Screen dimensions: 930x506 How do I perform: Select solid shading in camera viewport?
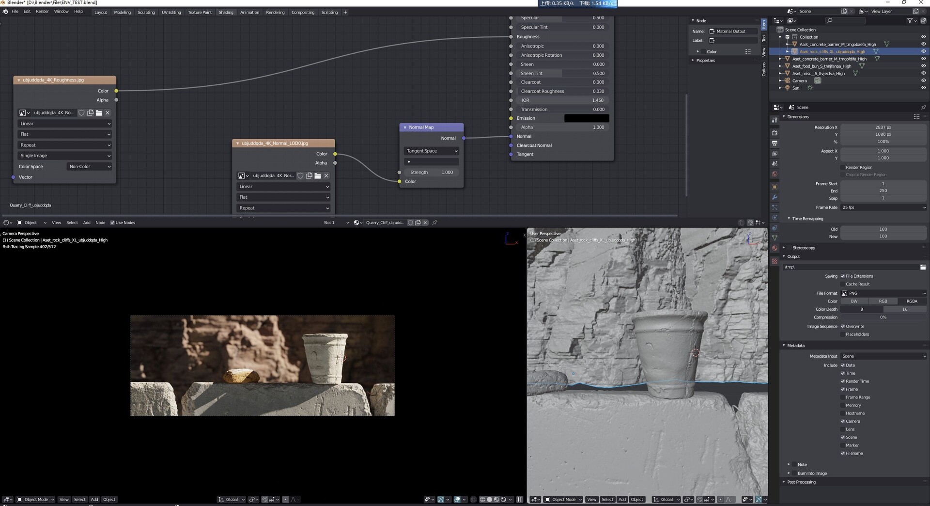[x=489, y=500]
